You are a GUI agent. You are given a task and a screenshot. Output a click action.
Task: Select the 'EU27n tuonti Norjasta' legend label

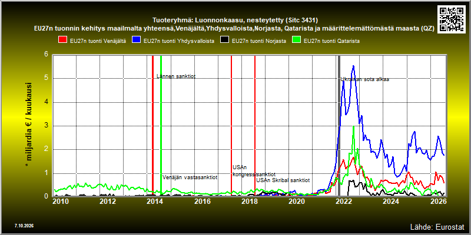click(259, 41)
